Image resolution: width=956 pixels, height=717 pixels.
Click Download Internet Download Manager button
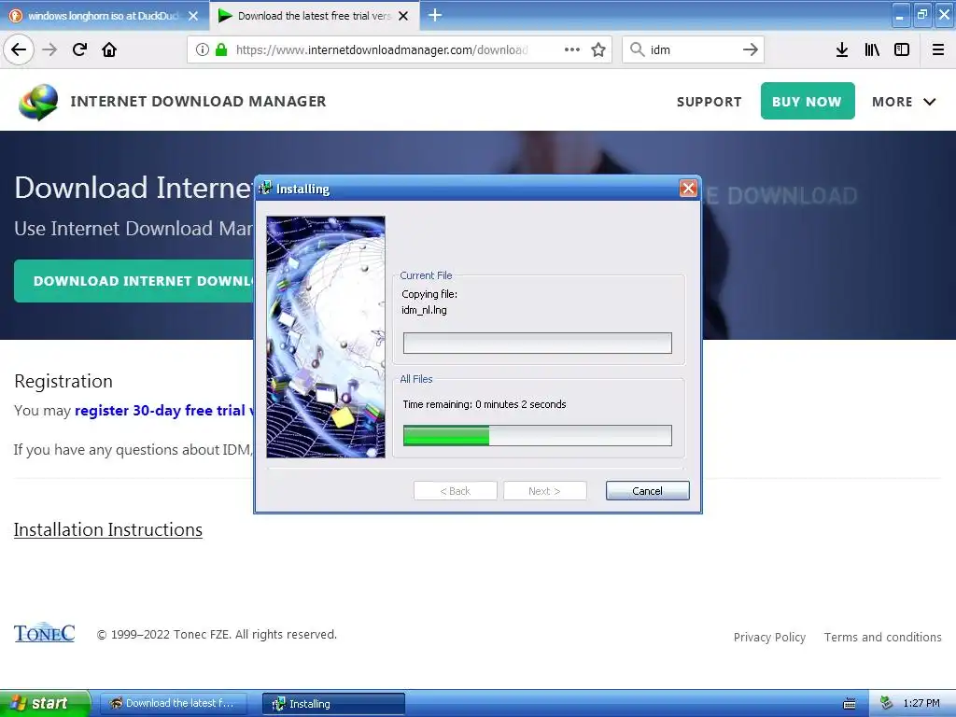(x=134, y=281)
